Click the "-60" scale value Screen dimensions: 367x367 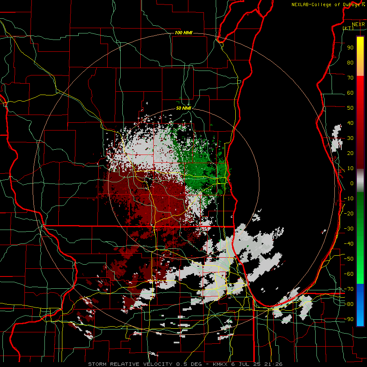[349, 274]
